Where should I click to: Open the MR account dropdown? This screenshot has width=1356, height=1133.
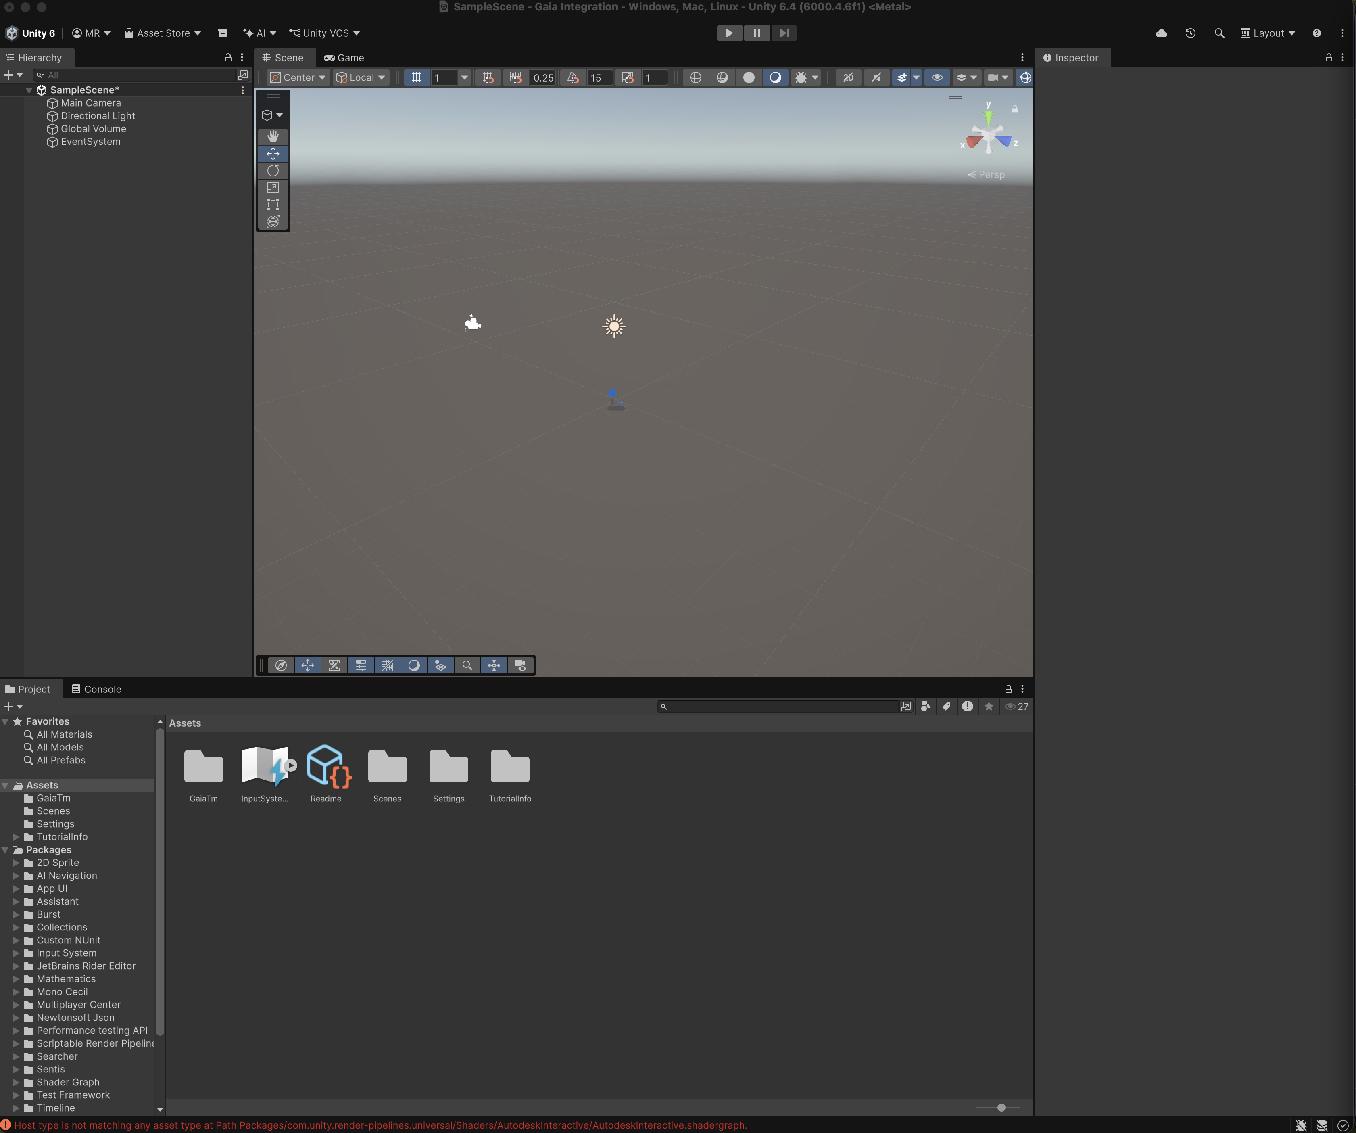[91, 33]
